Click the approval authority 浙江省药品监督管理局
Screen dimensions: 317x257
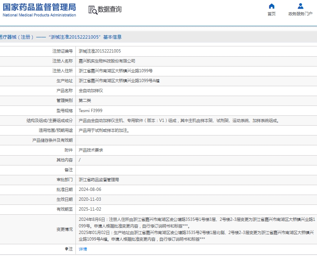click(x=99, y=180)
